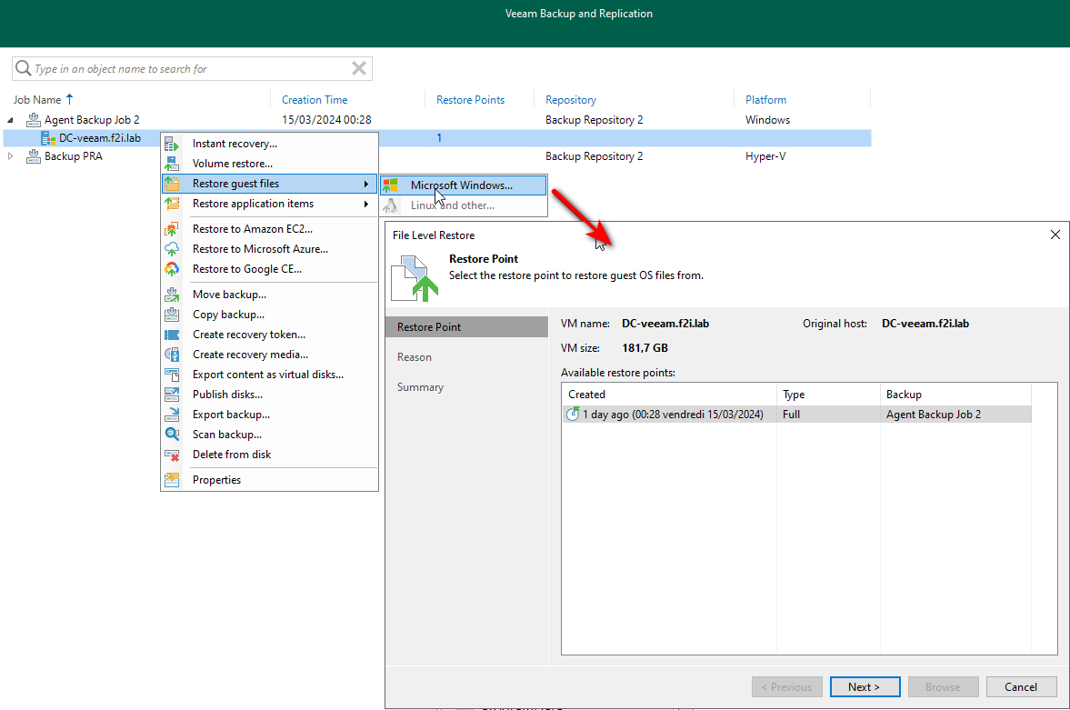The image size is (1070, 710).
Task: Click the Browse button in wizard
Action: tap(943, 686)
